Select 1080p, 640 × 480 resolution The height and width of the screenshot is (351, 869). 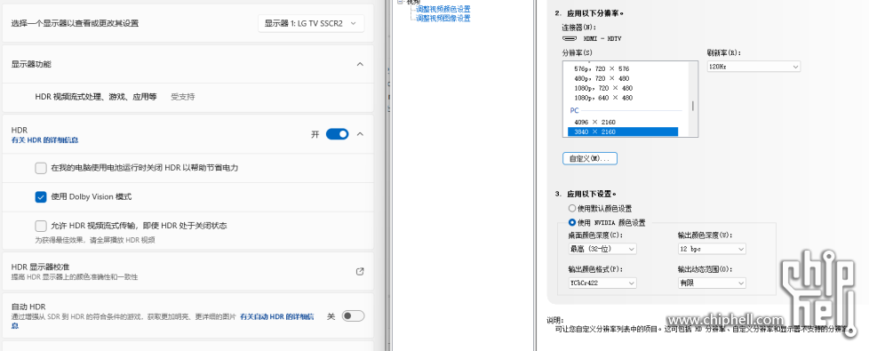pyautogui.click(x=603, y=98)
